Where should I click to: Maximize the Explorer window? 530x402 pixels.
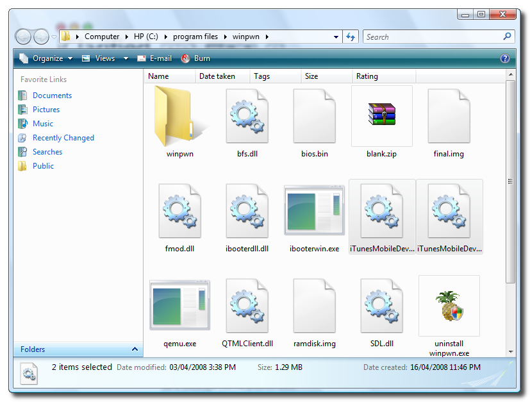[481, 15]
